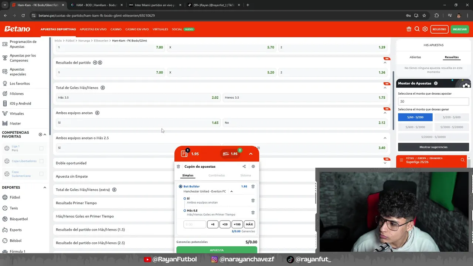Click the Betano logo
The height and width of the screenshot is (266, 473).
coord(17,29)
